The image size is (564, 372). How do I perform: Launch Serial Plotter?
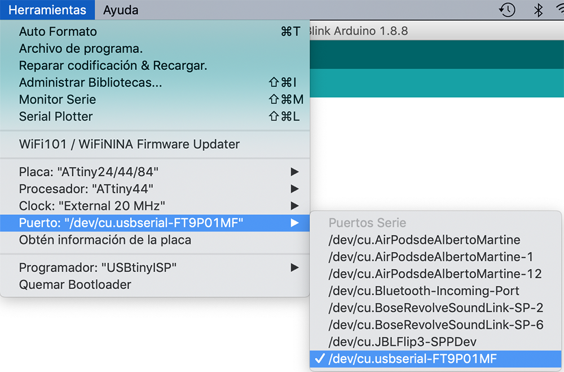[x=56, y=116]
